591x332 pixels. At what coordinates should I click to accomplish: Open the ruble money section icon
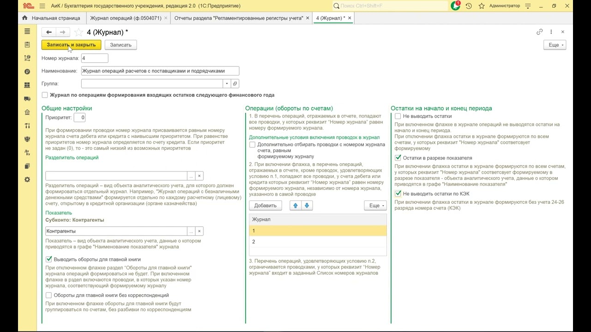coord(27,71)
